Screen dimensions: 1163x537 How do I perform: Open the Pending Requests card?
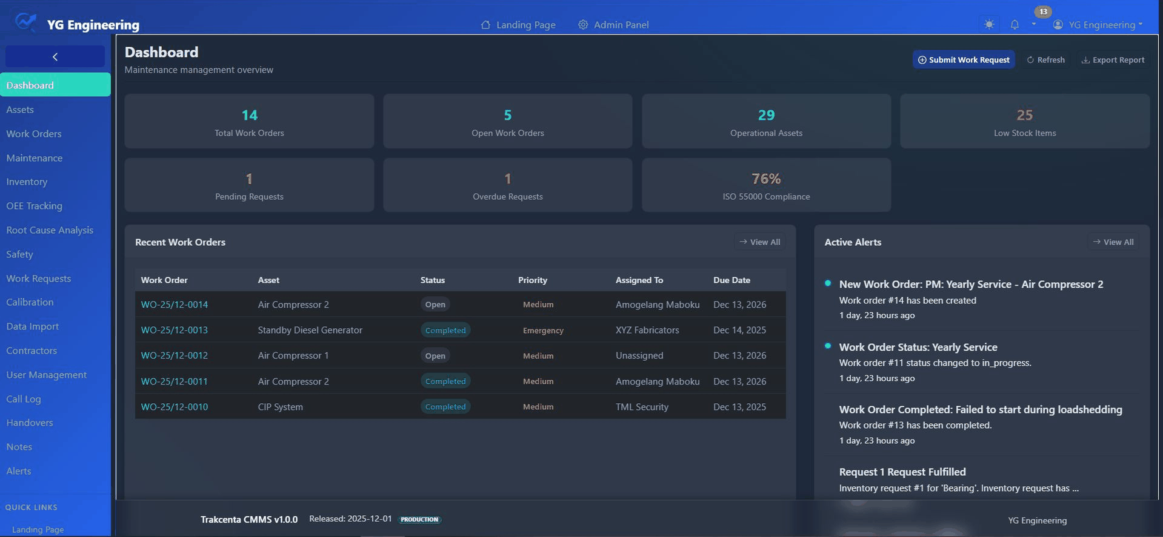249,185
